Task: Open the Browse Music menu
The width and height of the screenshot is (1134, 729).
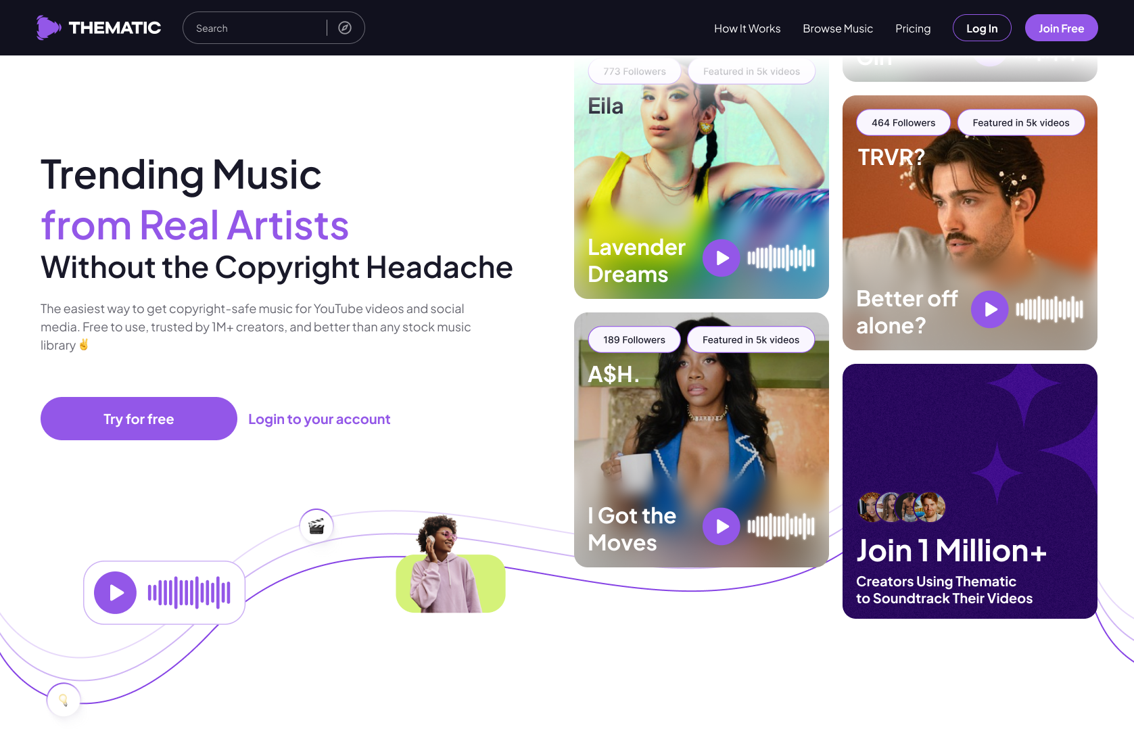Action: (838, 28)
